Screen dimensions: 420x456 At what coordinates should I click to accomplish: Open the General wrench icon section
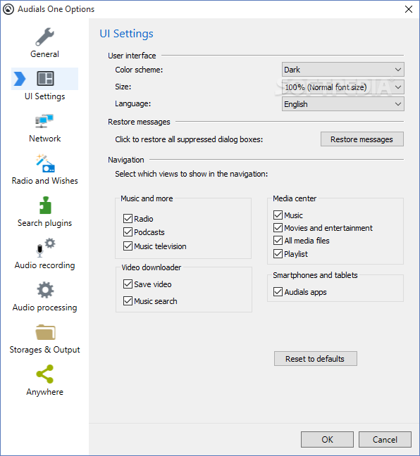coord(45,37)
